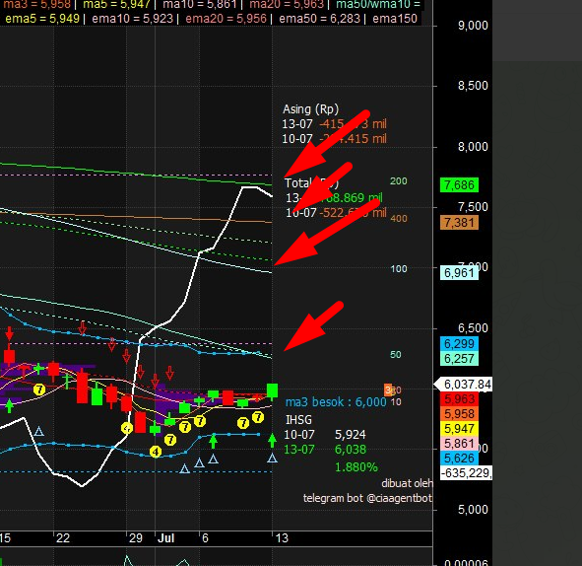Click the 50 moving-average line label
This screenshot has height=566, width=582.
tap(395, 355)
